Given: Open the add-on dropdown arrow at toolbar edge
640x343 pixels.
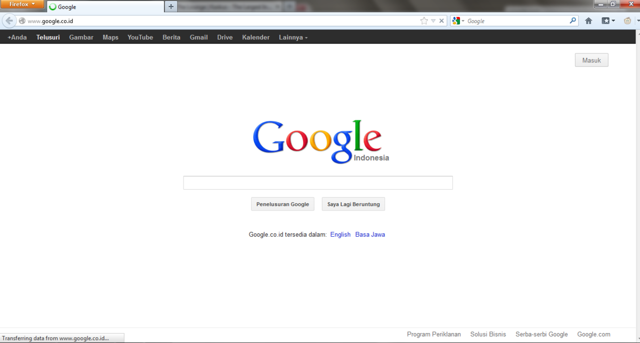Looking at the screenshot, I should click(x=637, y=21).
